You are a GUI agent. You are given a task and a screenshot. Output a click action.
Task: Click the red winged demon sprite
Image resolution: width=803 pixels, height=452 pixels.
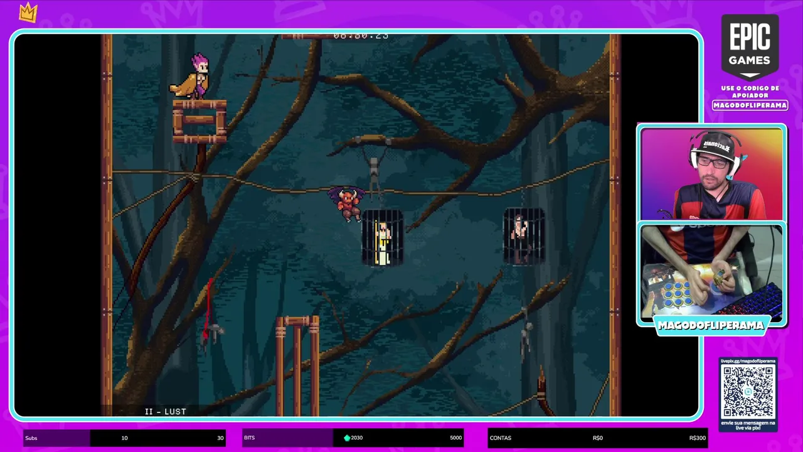pos(346,203)
